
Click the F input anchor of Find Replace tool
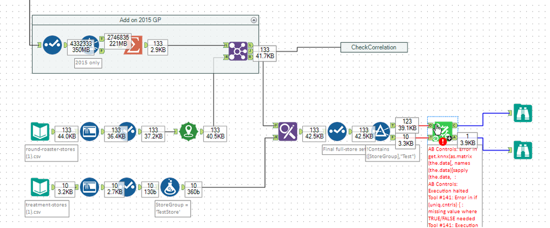276,125
